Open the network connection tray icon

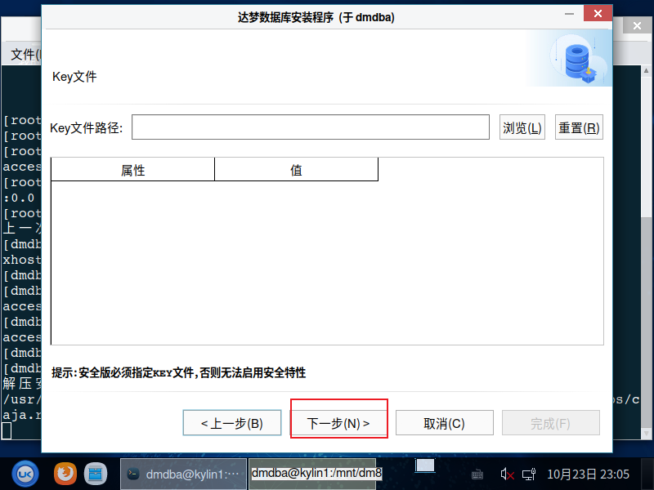pos(529,474)
